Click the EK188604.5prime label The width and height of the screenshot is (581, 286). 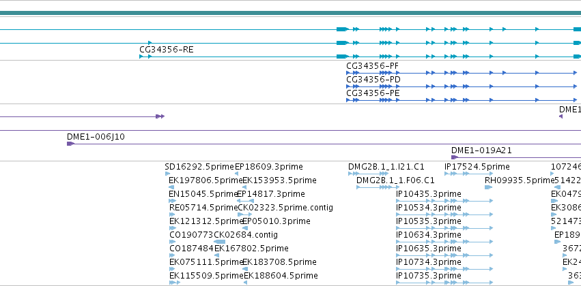pos(281,276)
